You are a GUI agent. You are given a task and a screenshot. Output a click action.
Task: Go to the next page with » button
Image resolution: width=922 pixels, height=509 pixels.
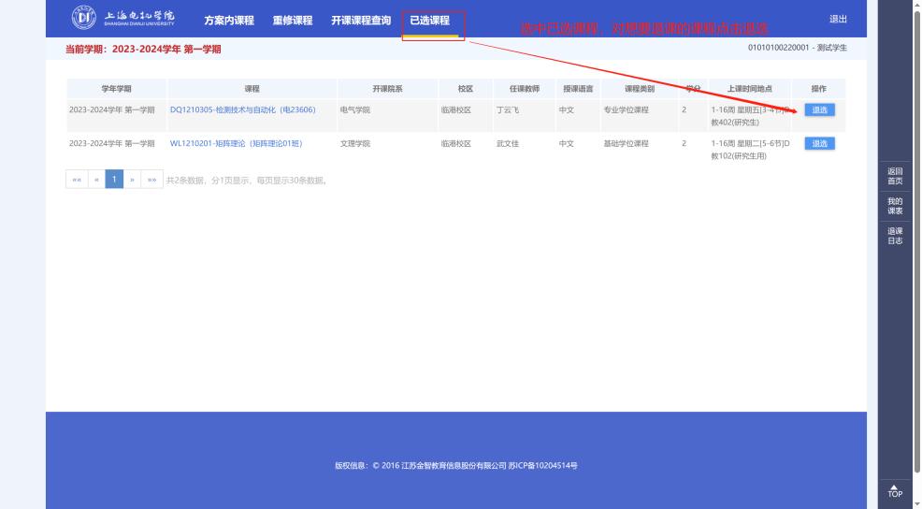(132, 180)
